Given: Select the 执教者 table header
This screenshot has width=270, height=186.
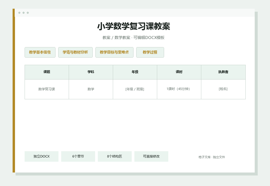Looking at the screenshot, I should point(223,72).
